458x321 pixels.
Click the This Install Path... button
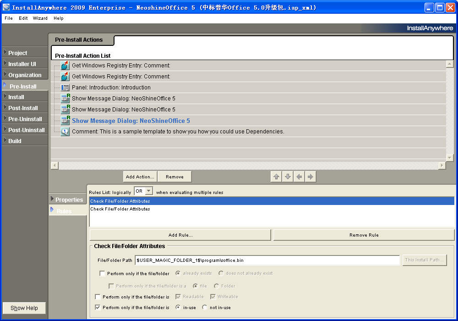tap(425, 260)
